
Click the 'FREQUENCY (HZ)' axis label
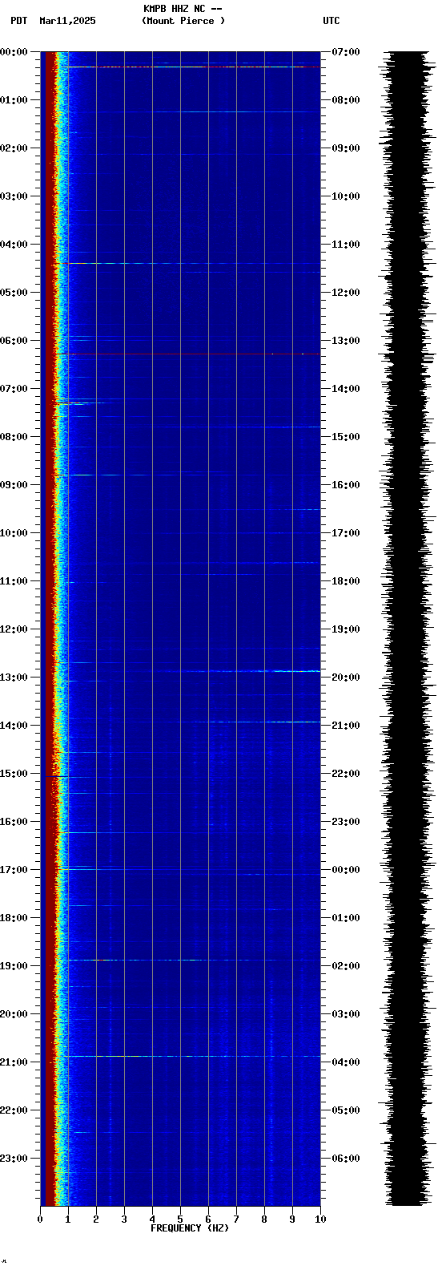pyautogui.click(x=190, y=1228)
